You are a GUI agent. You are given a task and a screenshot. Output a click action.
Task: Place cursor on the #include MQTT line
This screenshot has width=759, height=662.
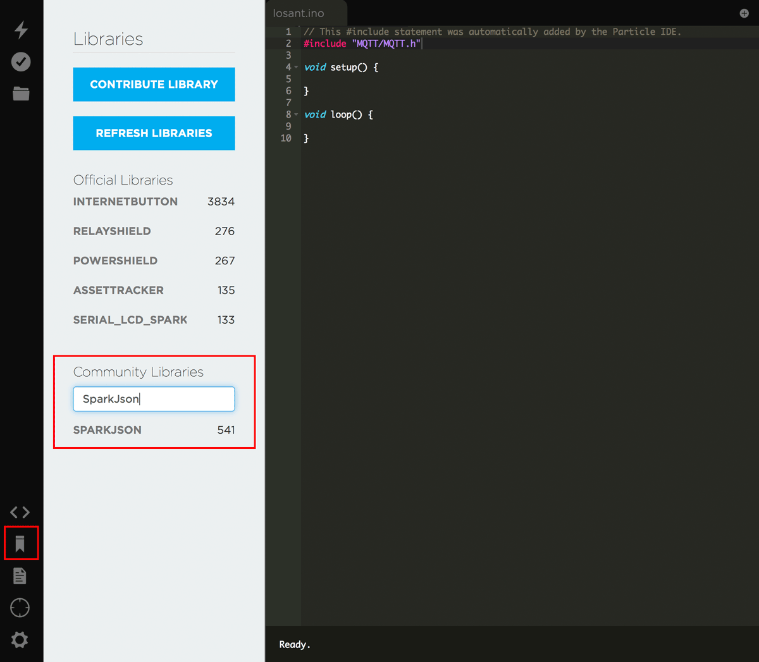362,44
